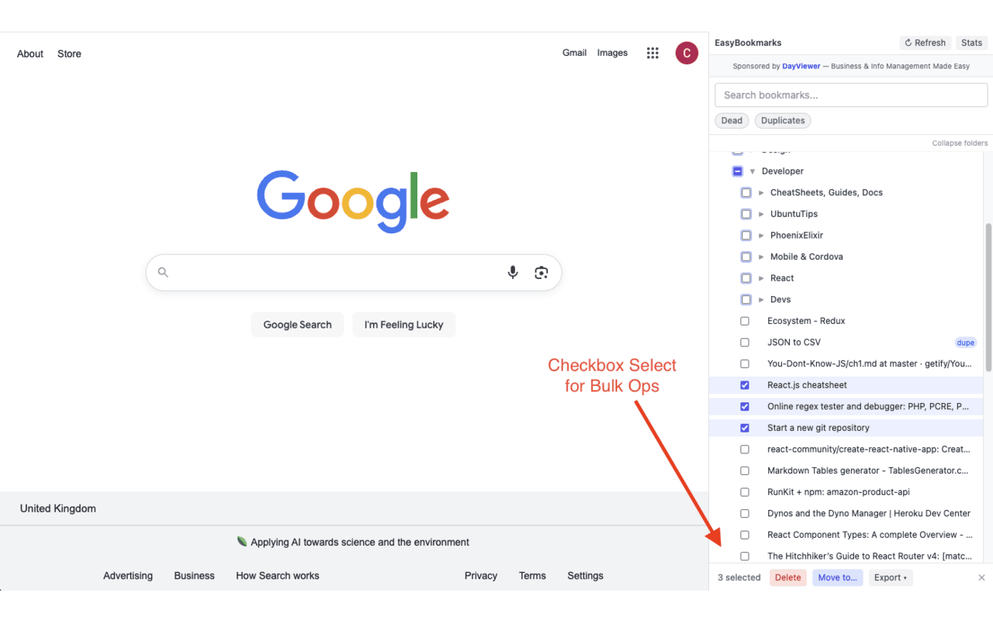This screenshot has width=993, height=620.
Task: Click Collapse folders link
Action: [960, 143]
